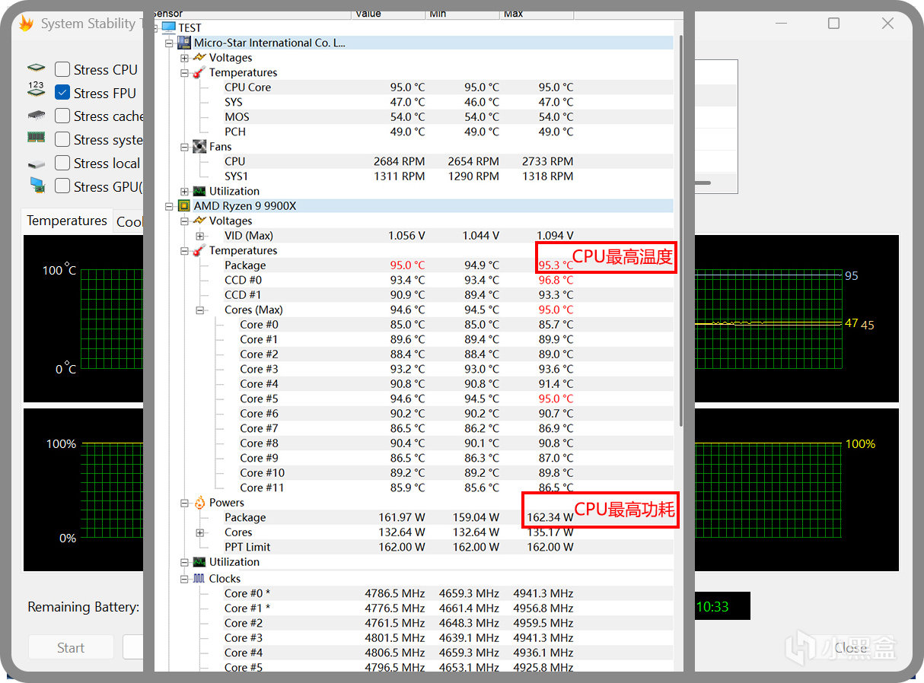Viewport: 924px width, 683px height.
Task: Expand the VID (Max) entry
Action: (199, 236)
